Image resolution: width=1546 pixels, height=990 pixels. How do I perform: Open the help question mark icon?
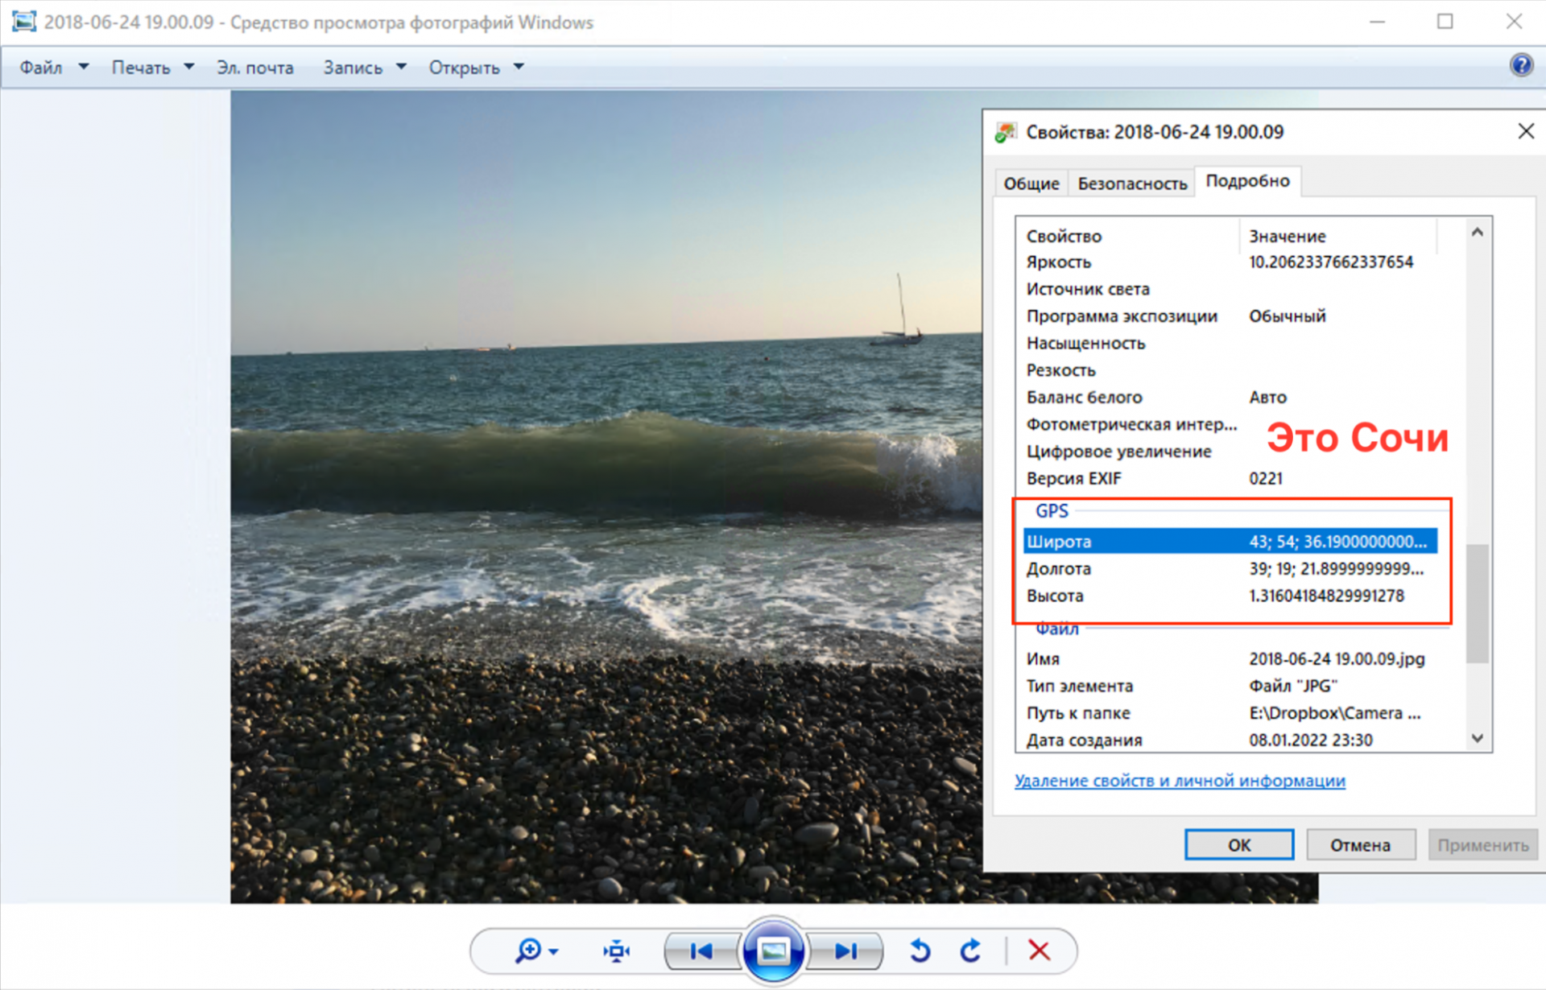[1521, 64]
